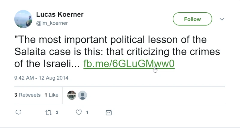Retweet using the arrows icon
240x128 pixels.
[48, 113]
